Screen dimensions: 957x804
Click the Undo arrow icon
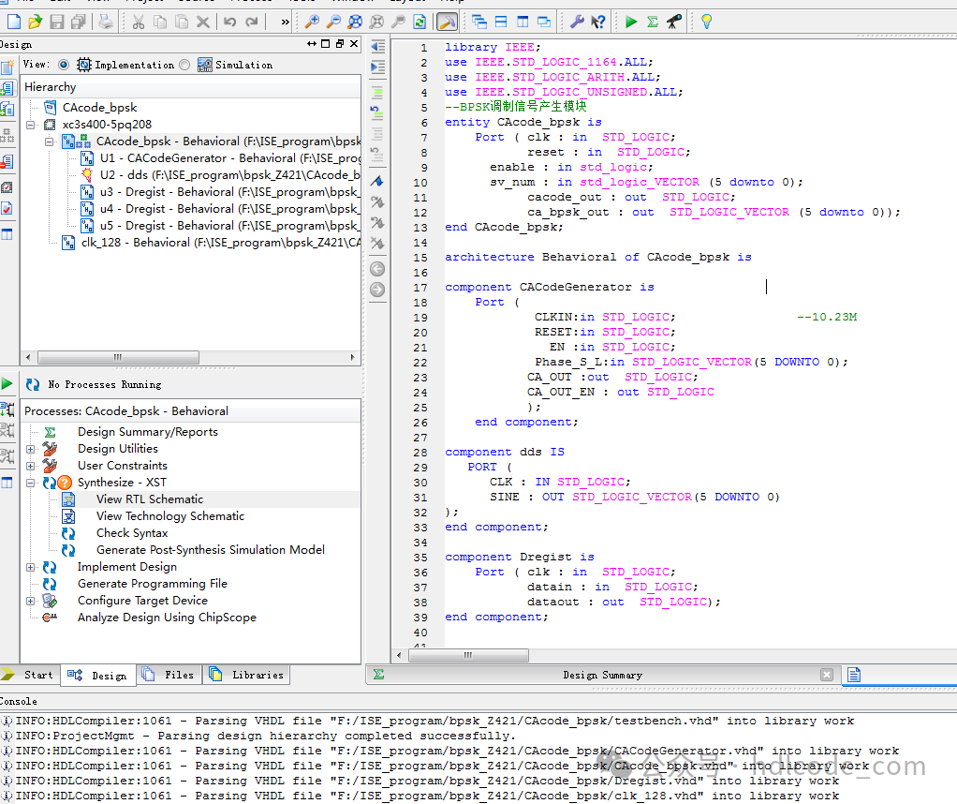pyautogui.click(x=230, y=21)
